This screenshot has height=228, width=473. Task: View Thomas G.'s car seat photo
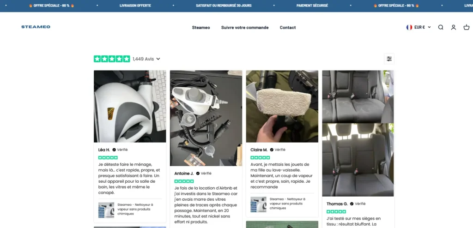pos(358,133)
